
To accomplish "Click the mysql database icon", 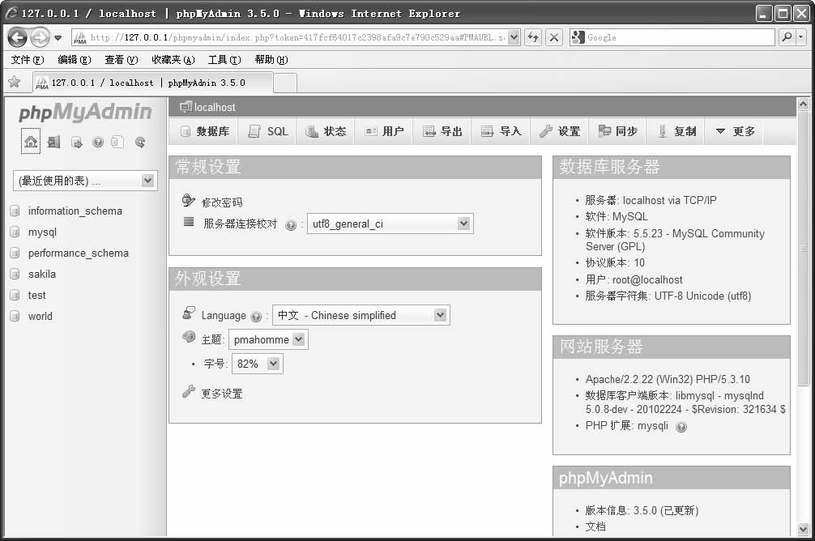I will 15,232.
